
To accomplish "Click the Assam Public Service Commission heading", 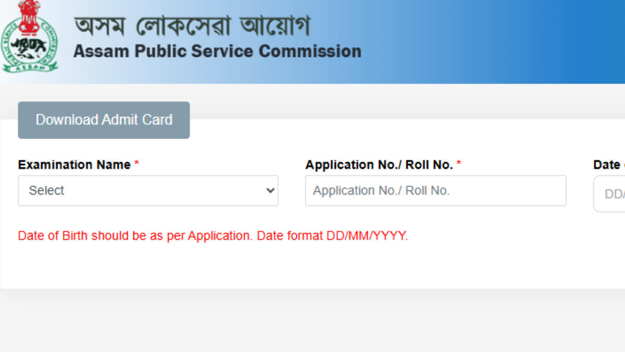I will tap(217, 51).
